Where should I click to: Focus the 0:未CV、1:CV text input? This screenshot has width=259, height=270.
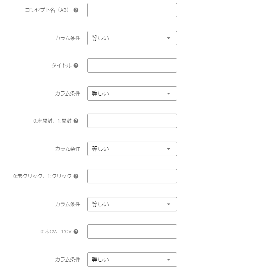coord(132,232)
